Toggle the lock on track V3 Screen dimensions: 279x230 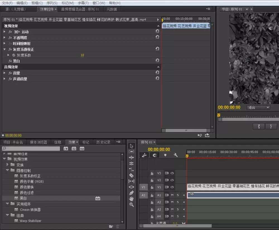pyautogui.click(x=152, y=173)
